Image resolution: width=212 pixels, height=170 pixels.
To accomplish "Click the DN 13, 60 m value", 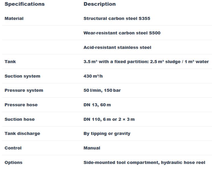I will [x=97, y=105].
